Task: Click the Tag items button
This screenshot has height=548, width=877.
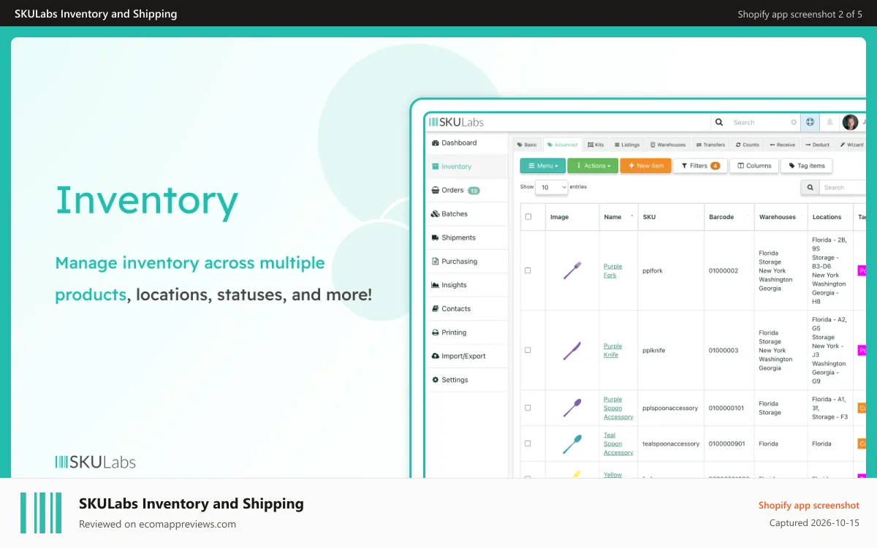Action: coord(806,166)
